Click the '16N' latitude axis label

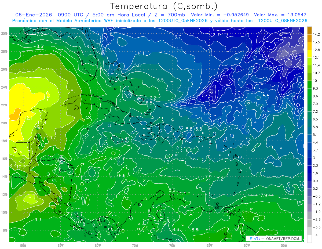[4, 159]
